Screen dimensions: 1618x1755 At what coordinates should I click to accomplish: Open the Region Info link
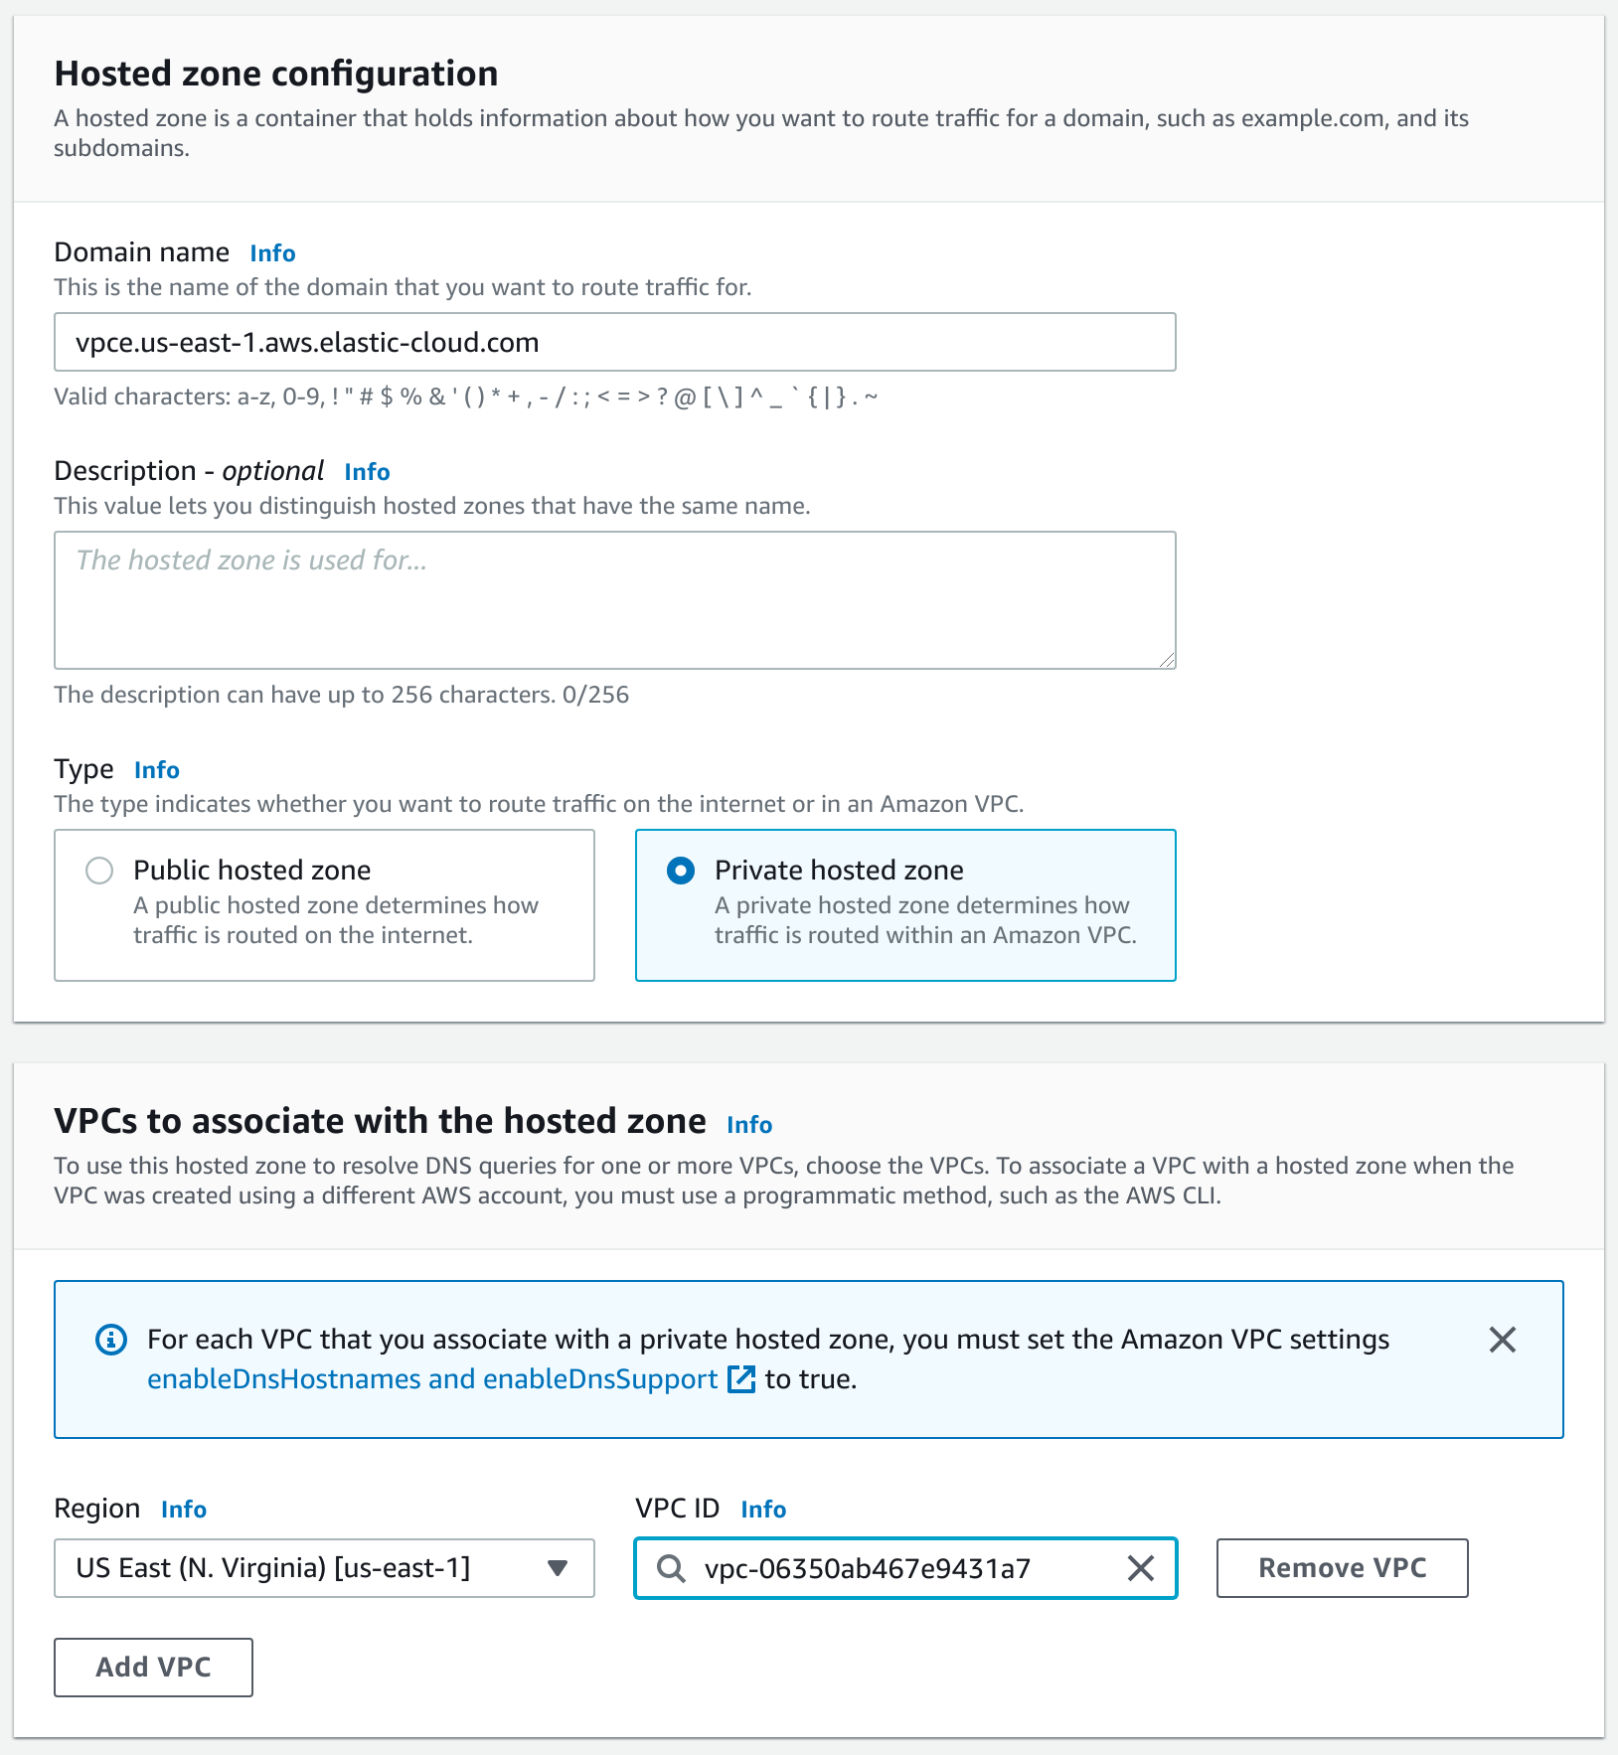(183, 1509)
